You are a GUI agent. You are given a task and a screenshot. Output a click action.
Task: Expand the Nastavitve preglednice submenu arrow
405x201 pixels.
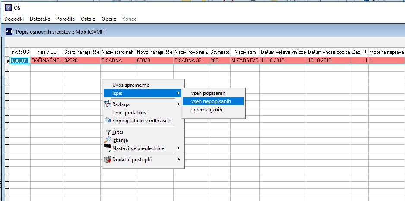coord(178,148)
